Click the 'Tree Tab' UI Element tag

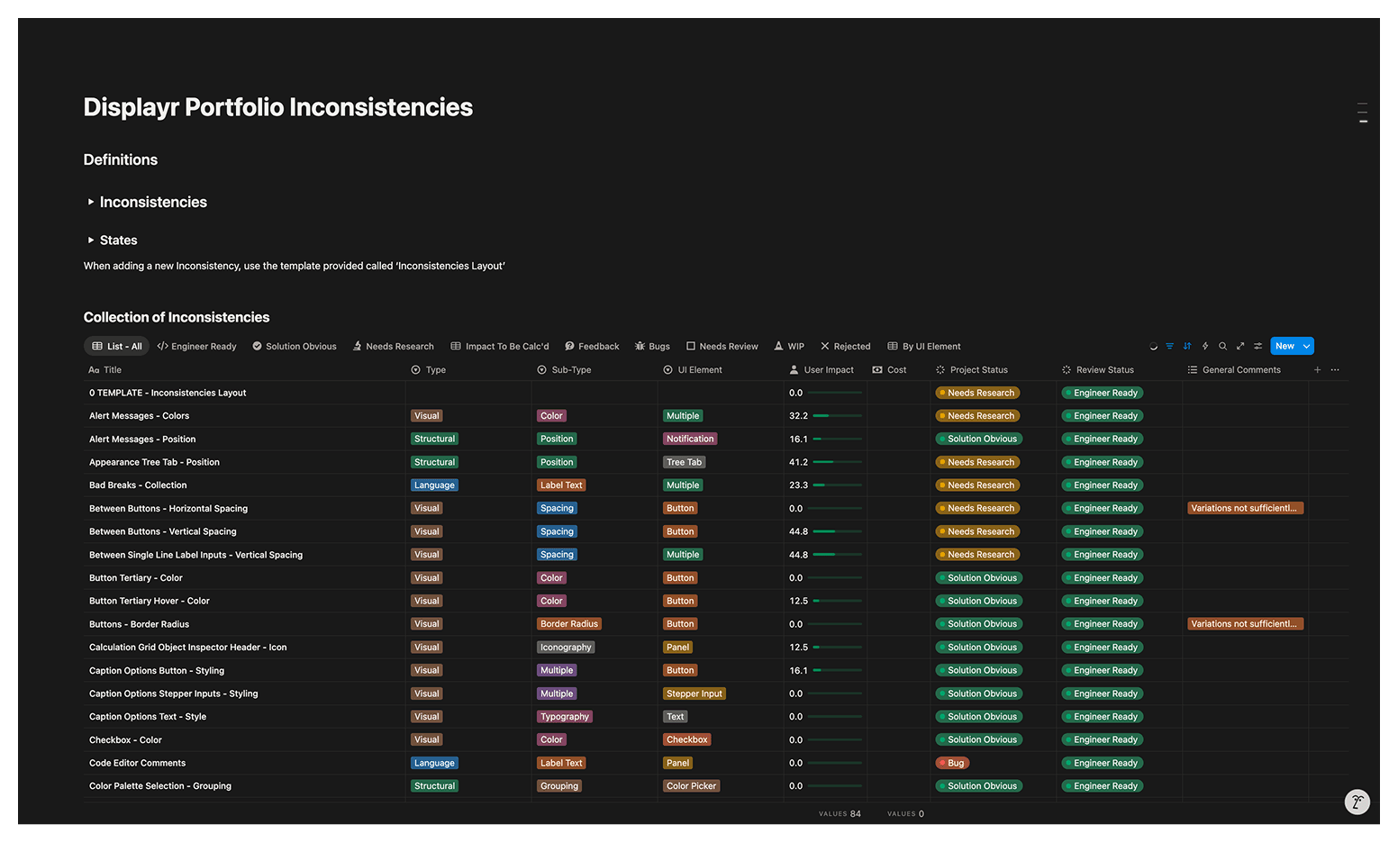point(684,462)
